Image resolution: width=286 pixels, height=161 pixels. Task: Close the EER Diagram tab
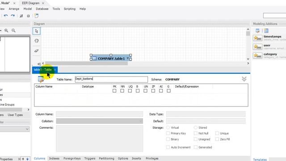43,3
